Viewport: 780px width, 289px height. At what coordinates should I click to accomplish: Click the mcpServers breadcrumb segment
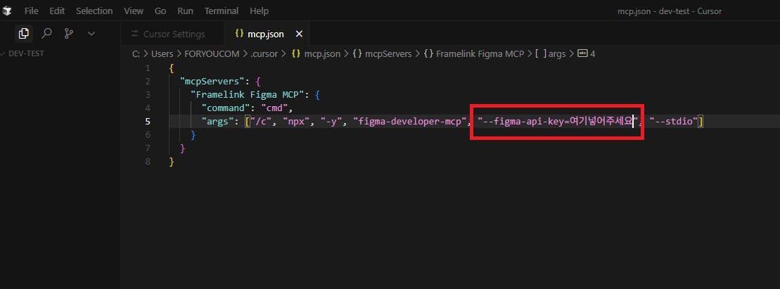pyautogui.click(x=388, y=53)
